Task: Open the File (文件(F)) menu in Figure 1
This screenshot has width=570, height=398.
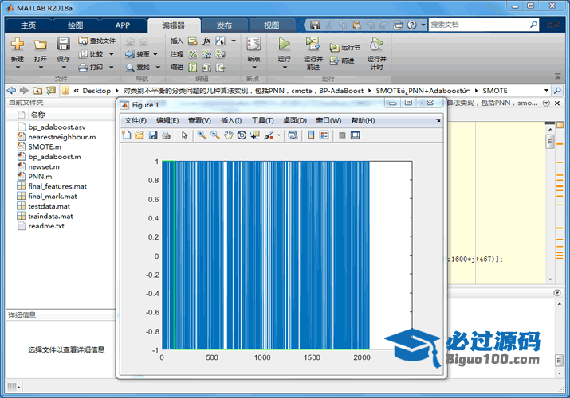Action: (x=136, y=120)
